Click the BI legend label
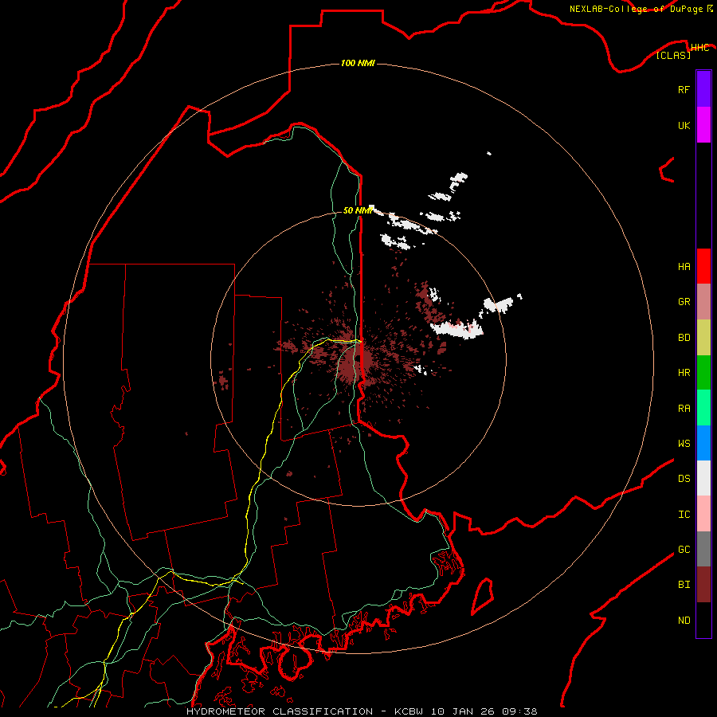717x717 pixels. coord(684,585)
